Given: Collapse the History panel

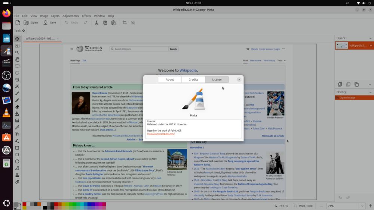Looking at the screenshot, I should tap(370, 92).
